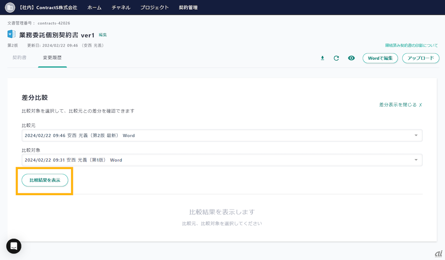Image resolution: width=445 pixels, height=260 pixels.
Task: Click the company building logo icon
Action: (10, 7)
